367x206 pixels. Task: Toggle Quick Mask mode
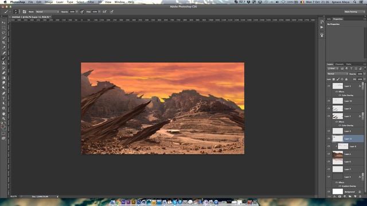(3, 133)
